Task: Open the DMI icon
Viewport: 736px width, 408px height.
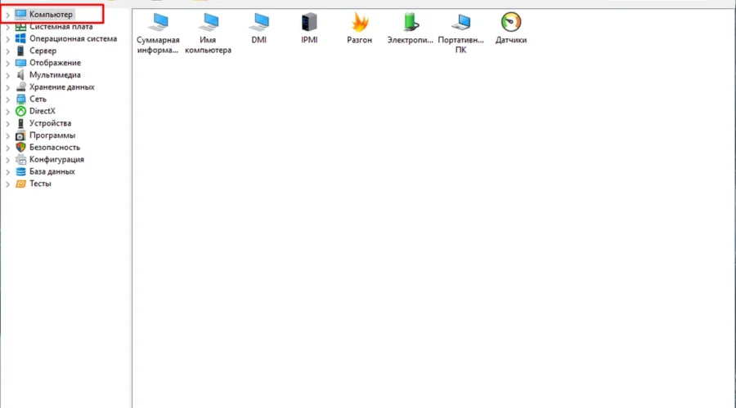Action: point(259,23)
